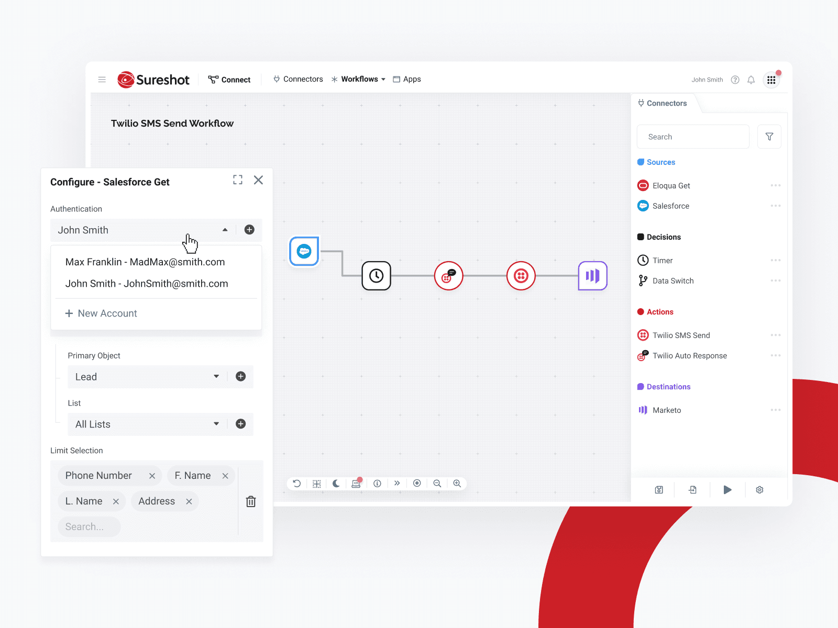Select the Timer decision node
Image resolution: width=838 pixels, height=628 pixels.
(663, 260)
